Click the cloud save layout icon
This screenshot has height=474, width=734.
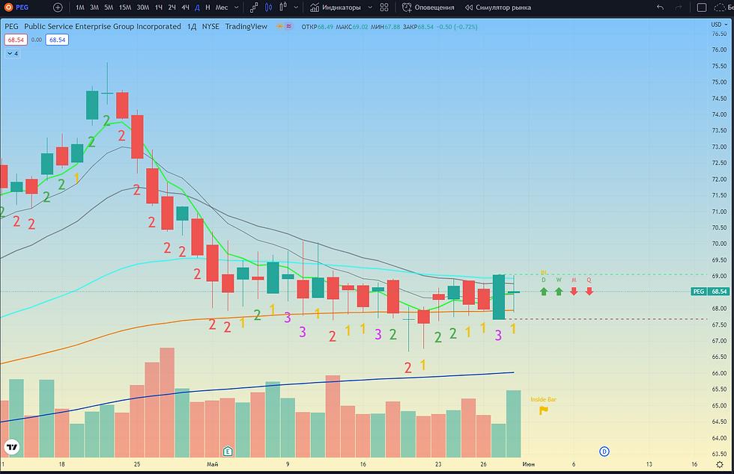coord(720,7)
